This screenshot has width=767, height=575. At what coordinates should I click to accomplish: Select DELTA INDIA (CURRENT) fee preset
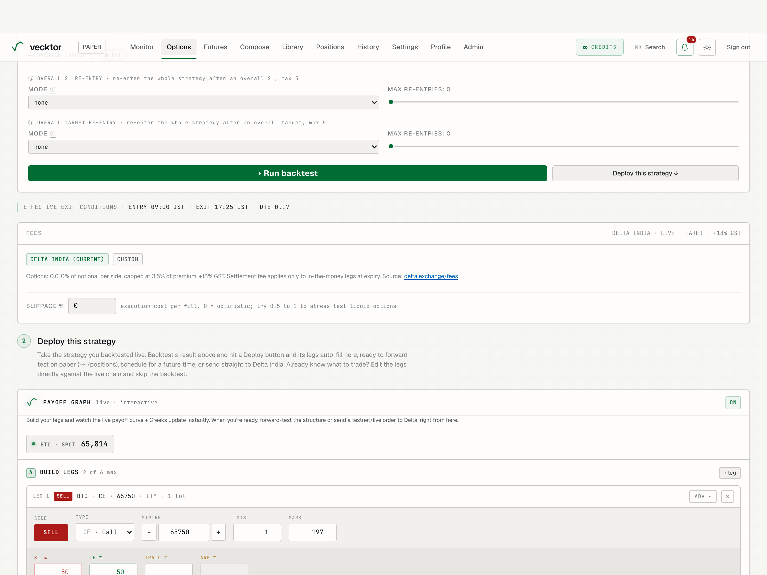click(67, 259)
